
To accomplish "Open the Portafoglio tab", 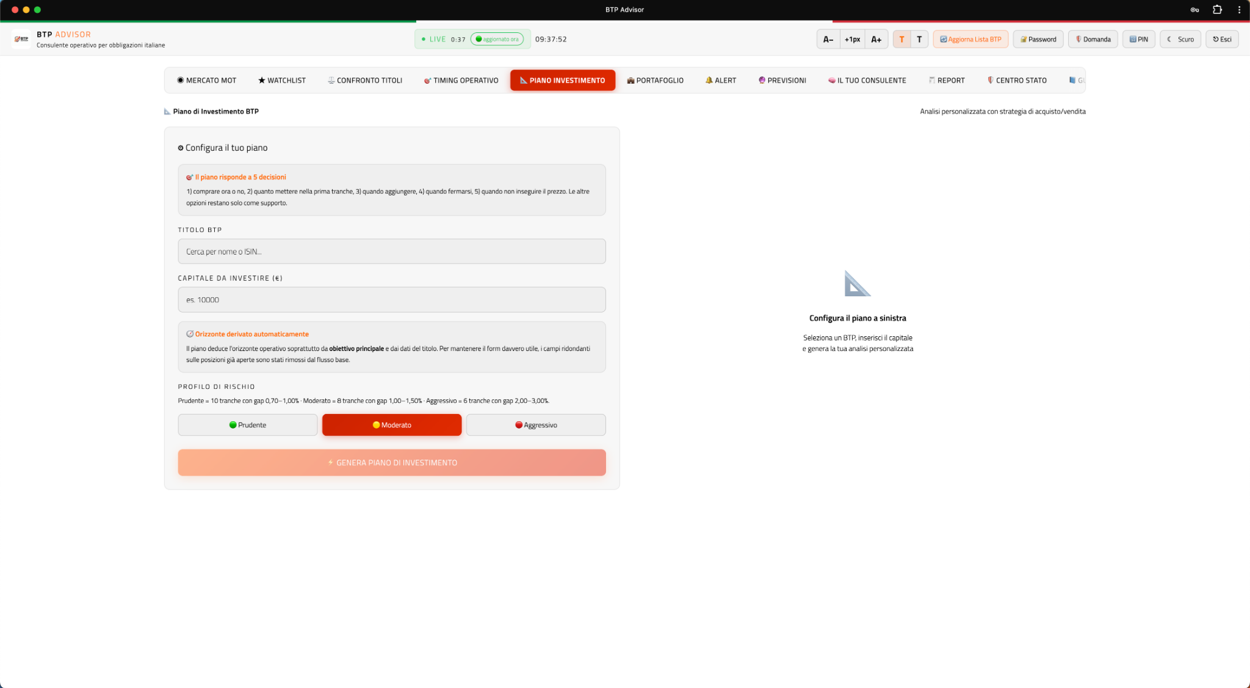I will coord(655,81).
